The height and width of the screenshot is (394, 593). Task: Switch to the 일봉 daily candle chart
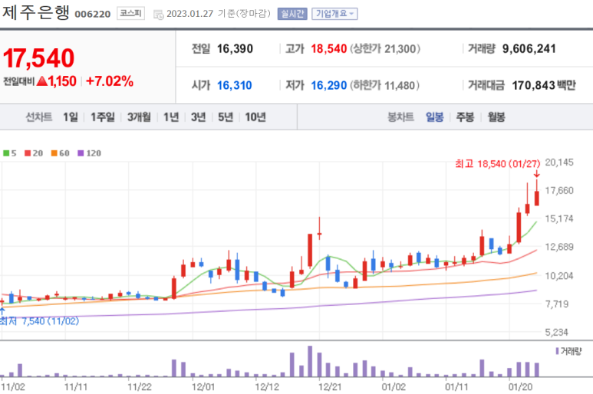click(434, 117)
